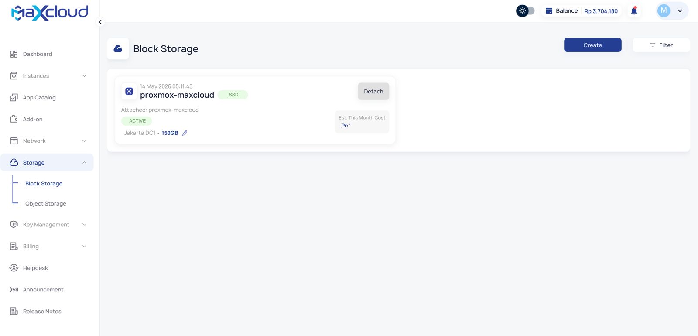The height and width of the screenshot is (336, 698).
Task: Click the ACTIVE status badge
Action: (x=137, y=121)
